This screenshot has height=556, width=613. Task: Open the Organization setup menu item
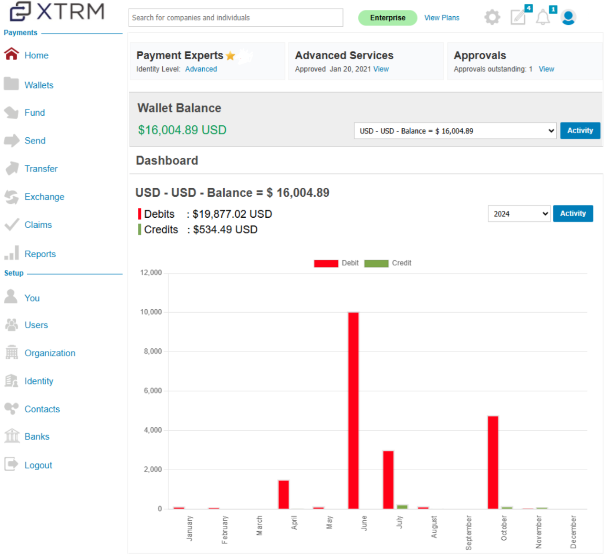pos(50,353)
